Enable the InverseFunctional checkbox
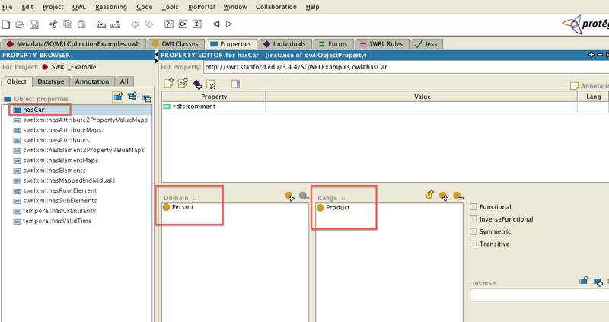The width and height of the screenshot is (609, 322). (x=473, y=219)
